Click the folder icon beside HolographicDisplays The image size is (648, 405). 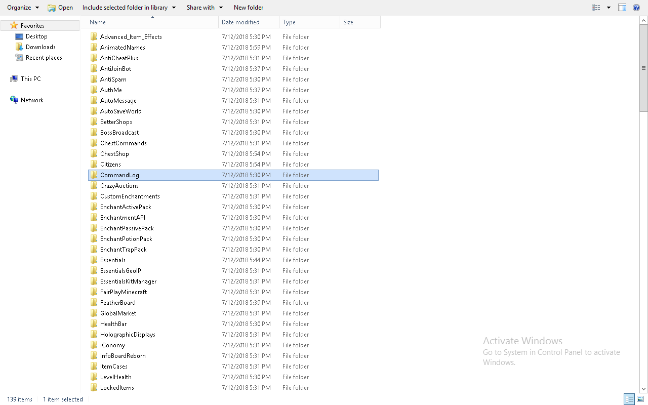(94, 334)
